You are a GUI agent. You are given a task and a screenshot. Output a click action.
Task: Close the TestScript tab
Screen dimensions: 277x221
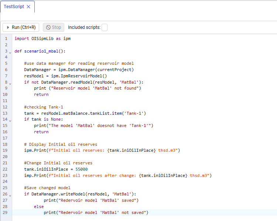[x=28, y=7]
